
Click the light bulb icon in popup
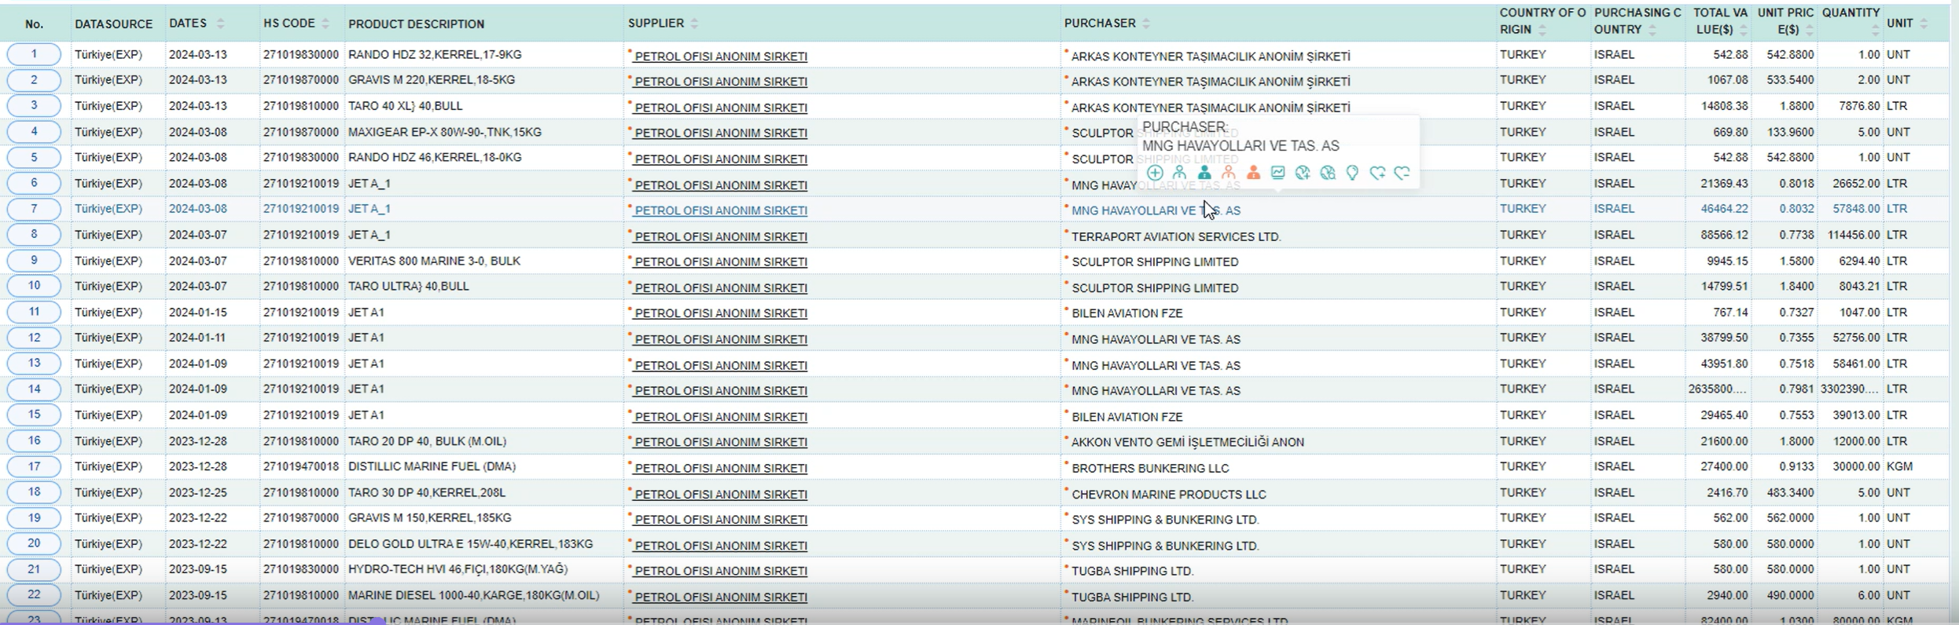point(1352,173)
